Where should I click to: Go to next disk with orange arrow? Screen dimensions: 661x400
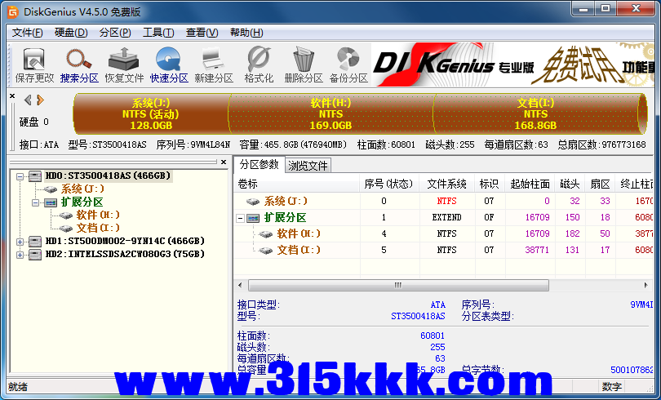click(41, 100)
